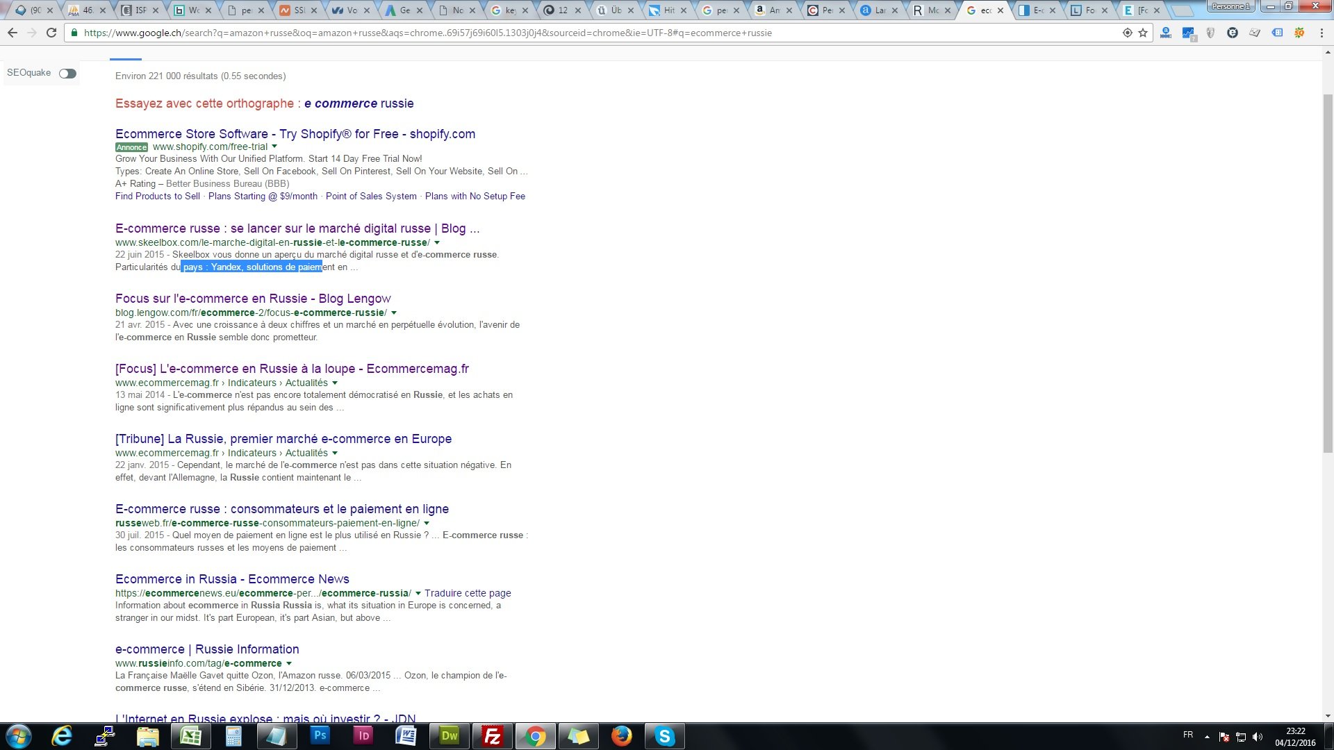Open 'Focus sur l'e-commerce en Russie' result

tap(253, 299)
